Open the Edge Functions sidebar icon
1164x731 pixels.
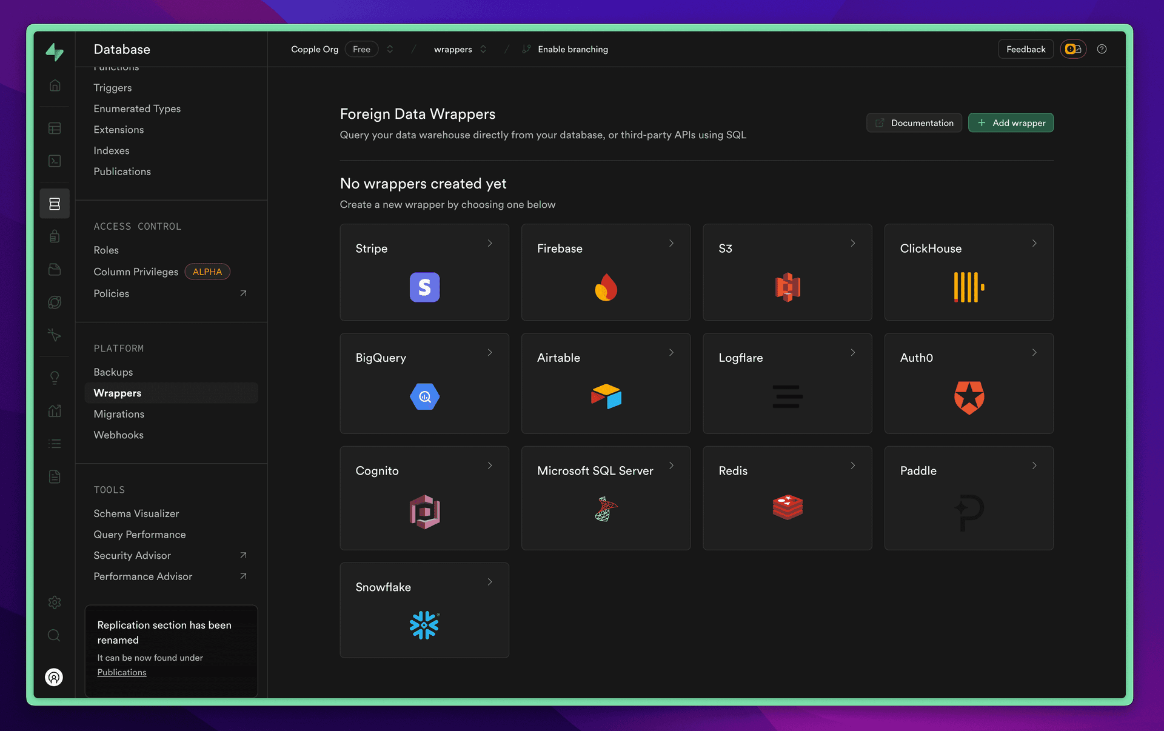click(55, 302)
